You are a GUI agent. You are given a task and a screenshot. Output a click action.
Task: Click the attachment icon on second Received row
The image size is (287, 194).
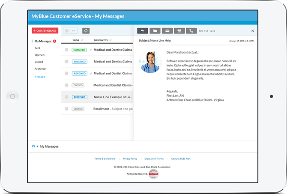pos(91,73)
